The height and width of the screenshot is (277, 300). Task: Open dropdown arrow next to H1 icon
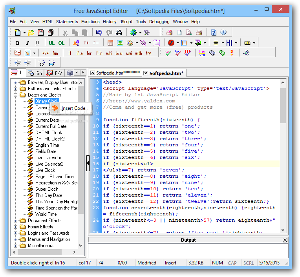[x=236, y=43]
